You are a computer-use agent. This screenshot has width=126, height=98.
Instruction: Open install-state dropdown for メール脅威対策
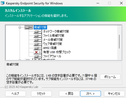coord(38,40)
